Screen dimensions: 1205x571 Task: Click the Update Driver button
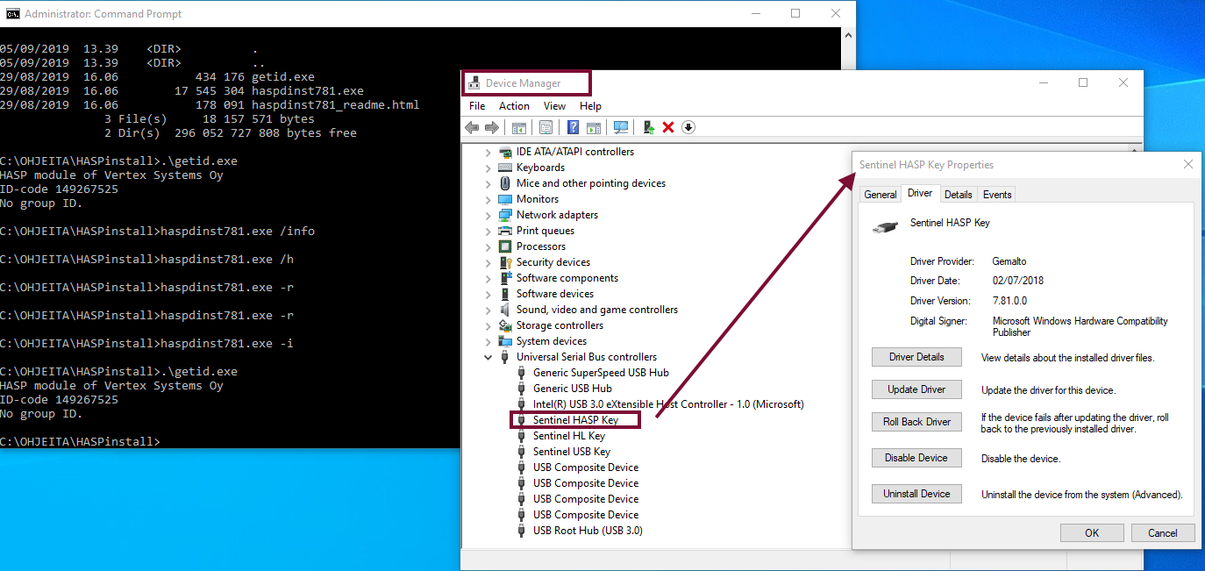[x=916, y=389]
